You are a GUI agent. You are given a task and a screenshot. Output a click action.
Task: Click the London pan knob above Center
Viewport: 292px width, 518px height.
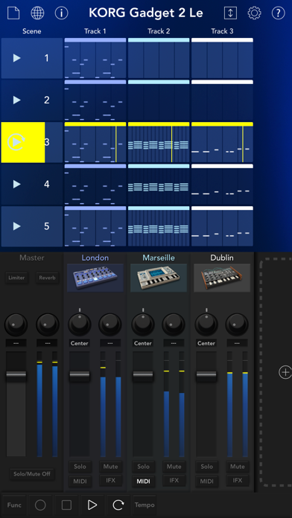coord(80,325)
